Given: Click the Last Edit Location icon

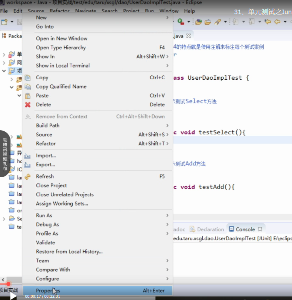Looking at the screenshot, I should point(268,22).
